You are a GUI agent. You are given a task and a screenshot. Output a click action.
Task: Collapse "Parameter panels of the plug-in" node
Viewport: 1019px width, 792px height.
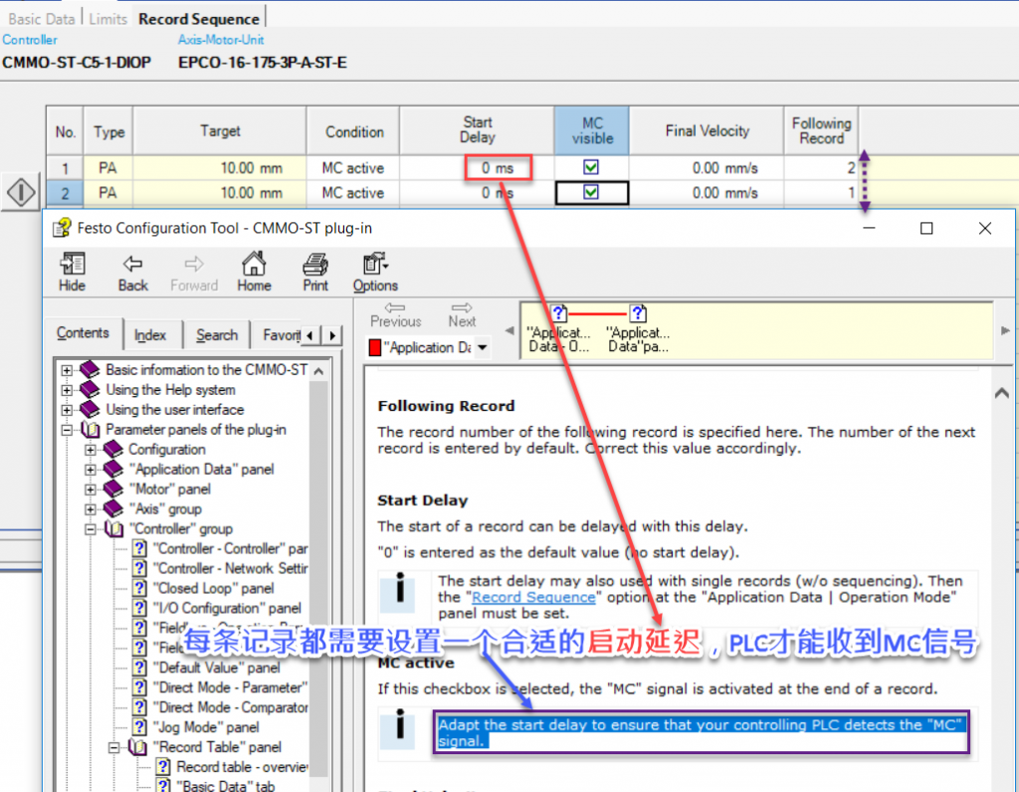point(67,430)
